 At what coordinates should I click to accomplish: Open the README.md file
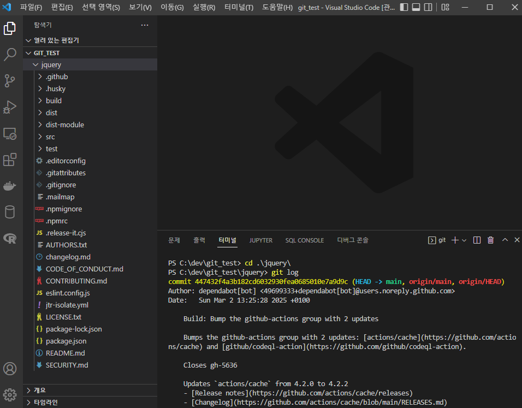(x=90, y=353)
